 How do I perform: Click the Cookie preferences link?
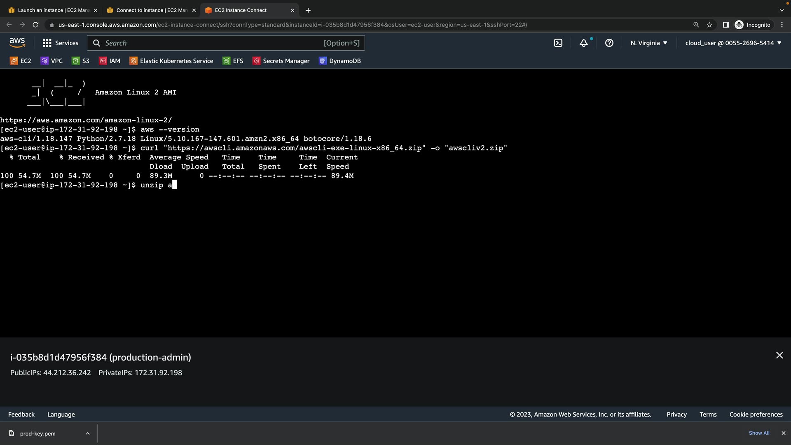756,415
